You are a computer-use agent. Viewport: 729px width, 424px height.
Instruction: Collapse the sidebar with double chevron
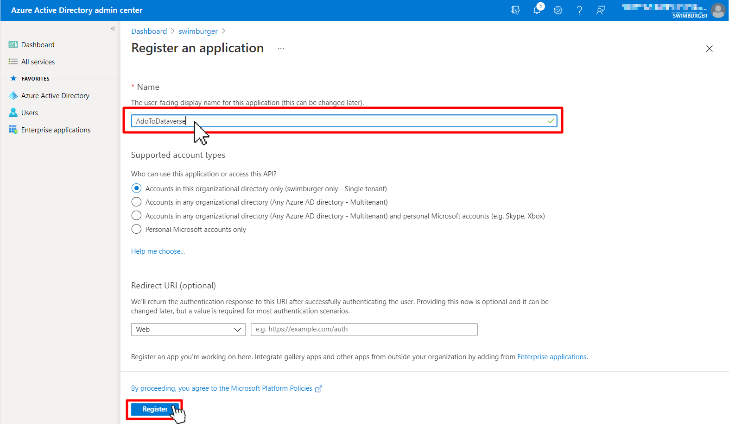coord(113,29)
